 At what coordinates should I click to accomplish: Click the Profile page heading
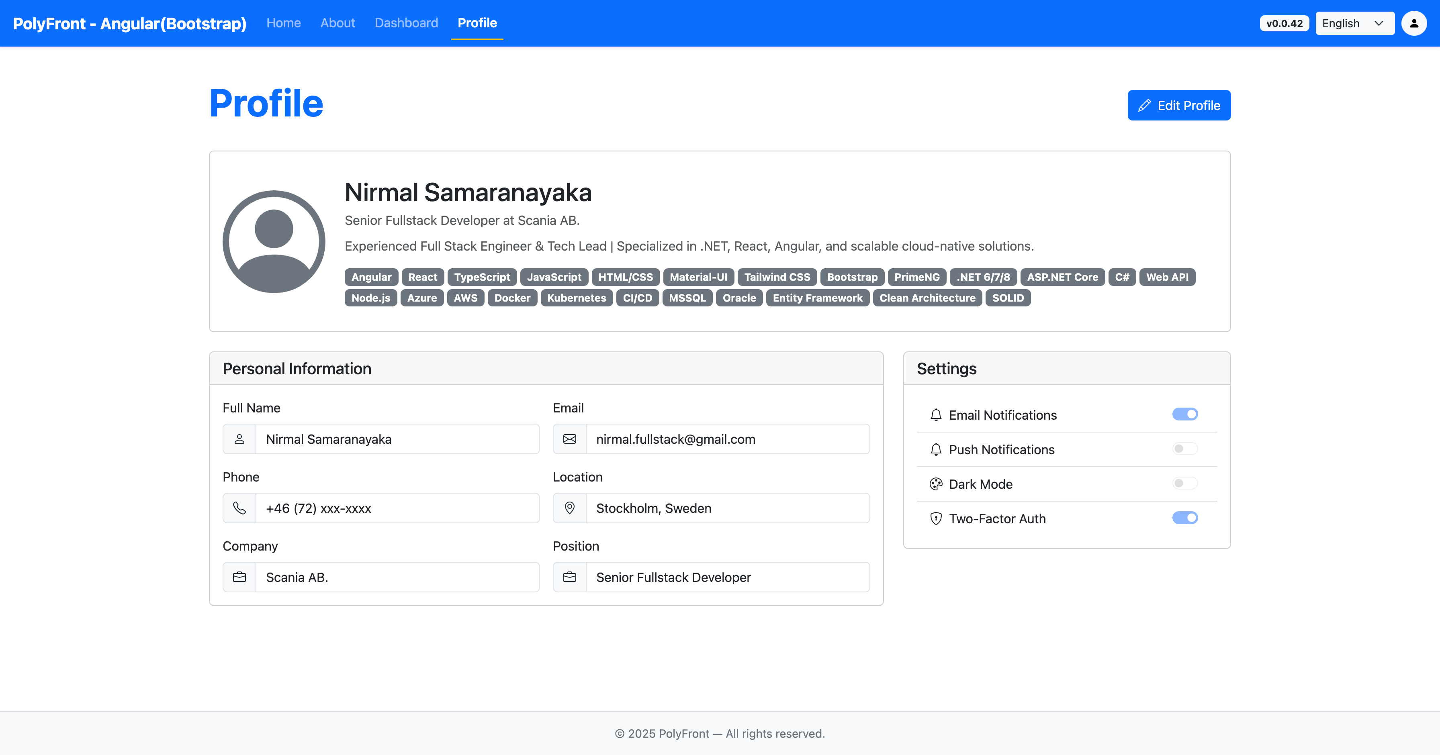pyautogui.click(x=266, y=103)
